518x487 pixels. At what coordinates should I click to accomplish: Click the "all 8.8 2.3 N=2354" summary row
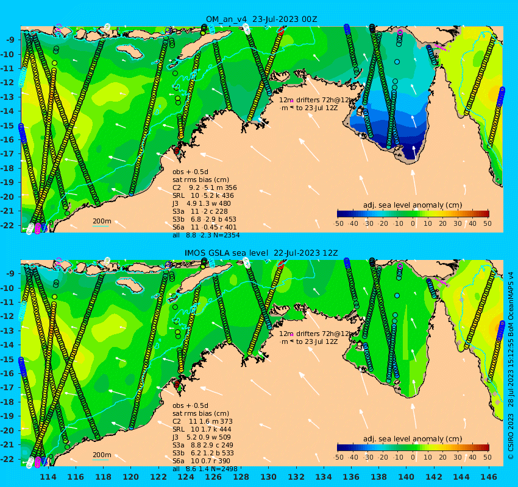click(206, 235)
